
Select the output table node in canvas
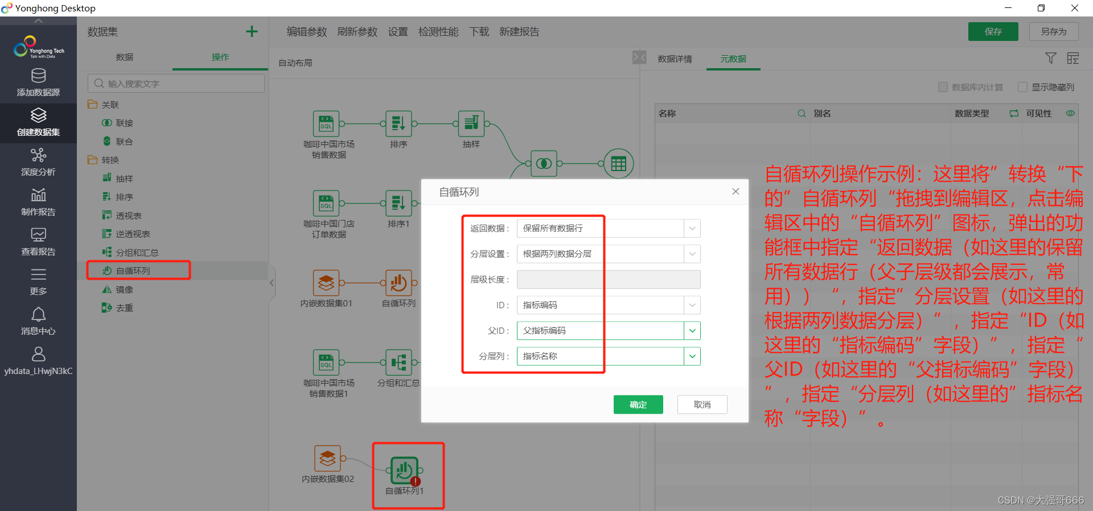[x=619, y=164]
